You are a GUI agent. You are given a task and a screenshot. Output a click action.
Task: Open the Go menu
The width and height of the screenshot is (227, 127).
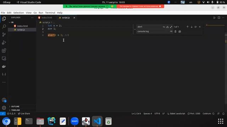tap(35, 13)
